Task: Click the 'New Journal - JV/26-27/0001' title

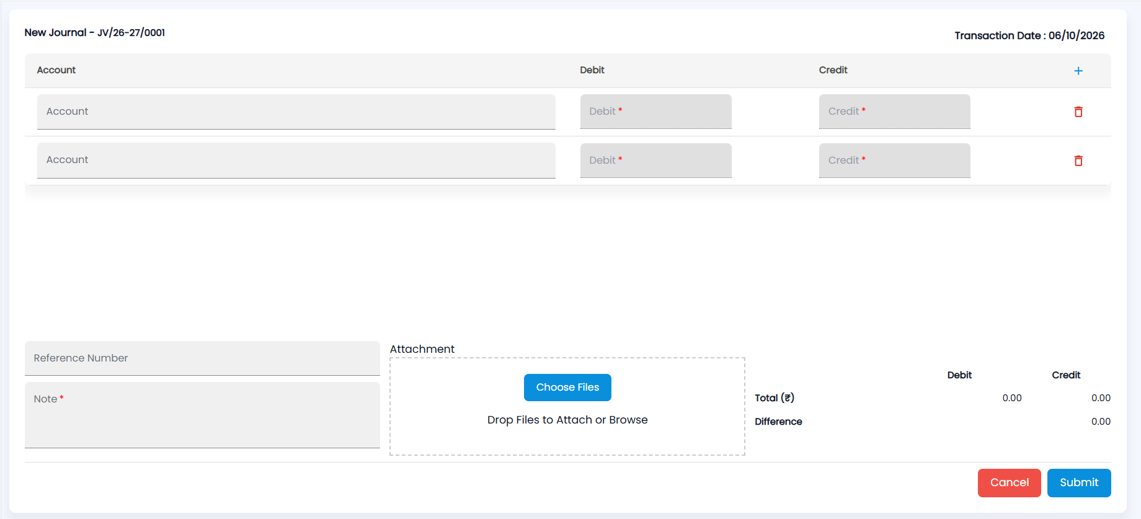Action: (x=95, y=32)
